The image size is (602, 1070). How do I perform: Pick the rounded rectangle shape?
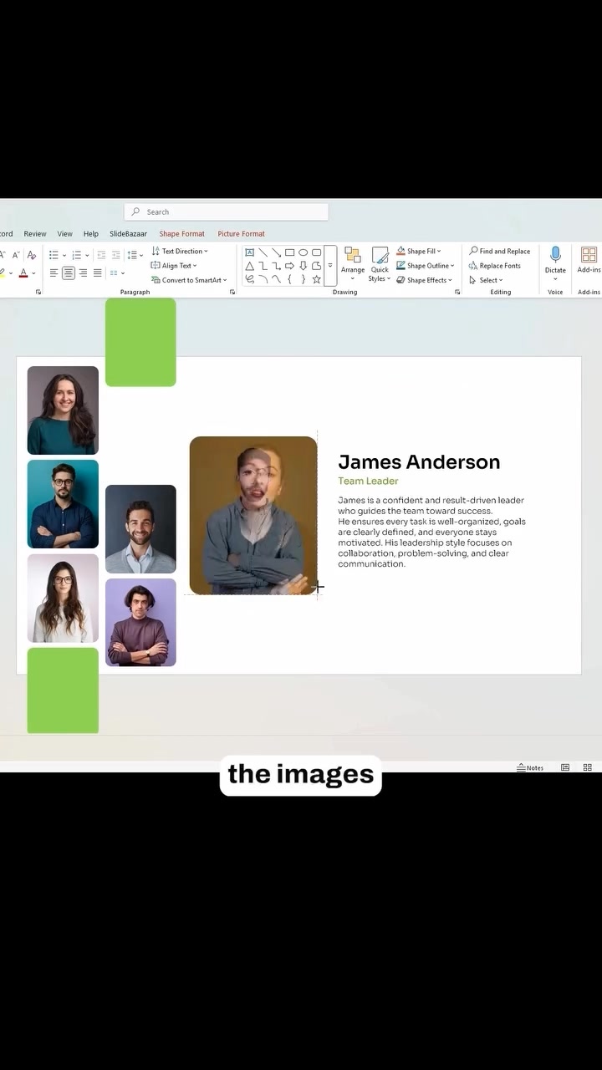316,252
